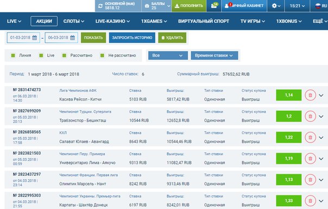Screen dimensions: 328x209
Task: Open the 1XBONUS menu
Action: (289, 21)
